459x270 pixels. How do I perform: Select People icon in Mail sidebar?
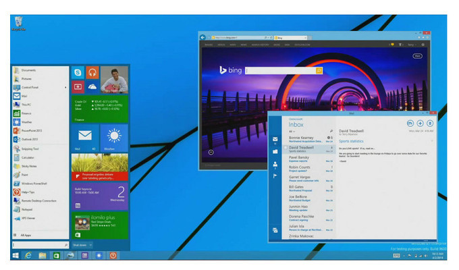click(275, 164)
